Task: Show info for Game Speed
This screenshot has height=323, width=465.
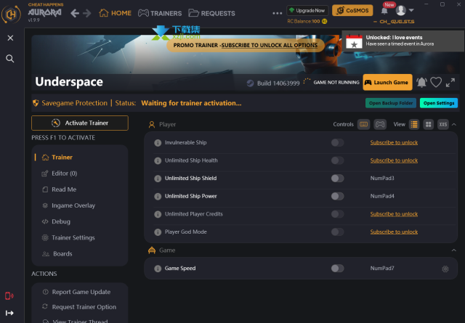Action: tap(158, 269)
